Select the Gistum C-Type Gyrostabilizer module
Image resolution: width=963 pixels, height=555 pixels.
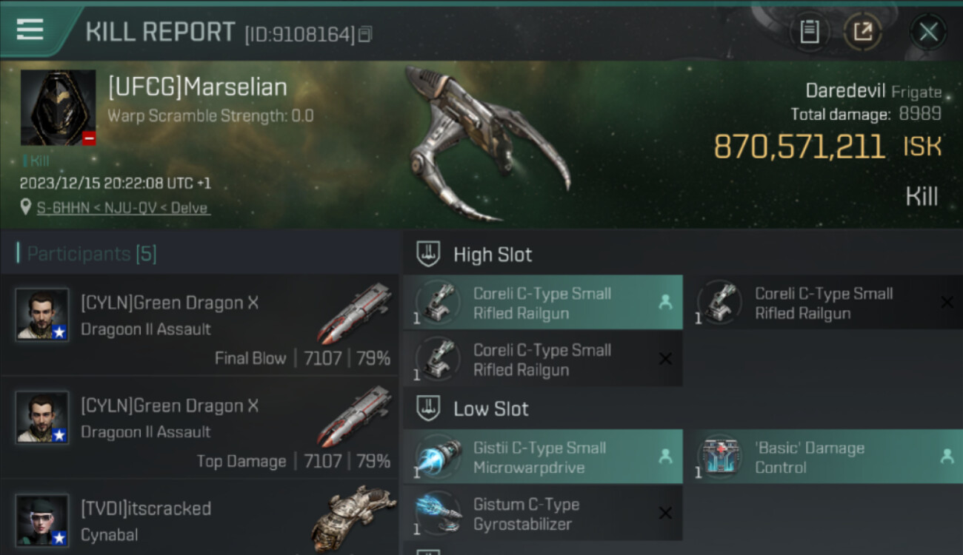[543, 514]
